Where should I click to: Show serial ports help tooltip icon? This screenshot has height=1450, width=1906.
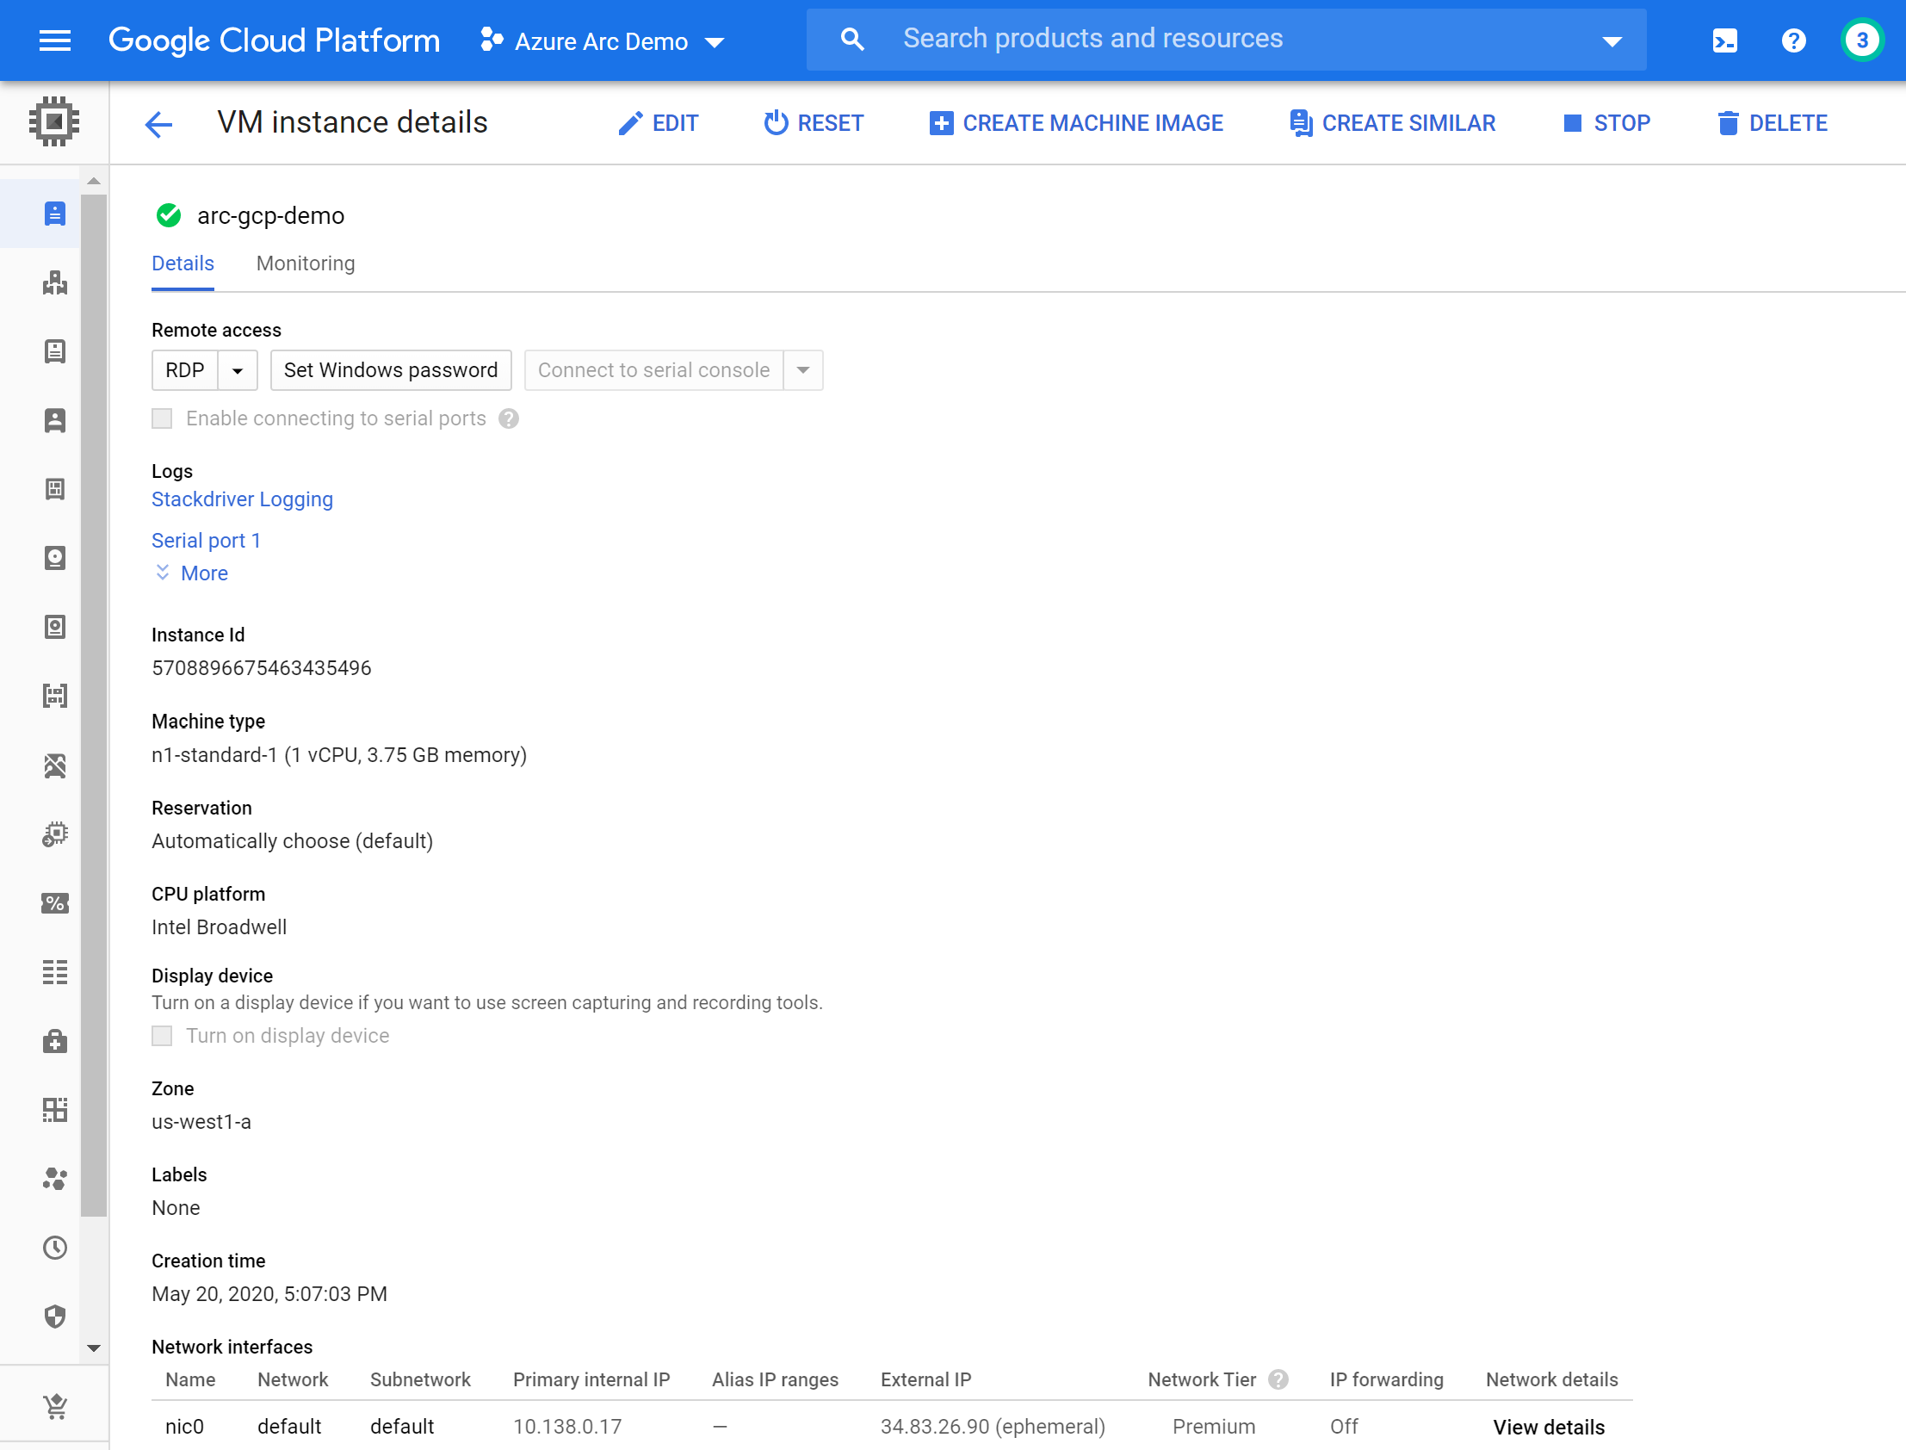pyautogui.click(x=509, y=418)
